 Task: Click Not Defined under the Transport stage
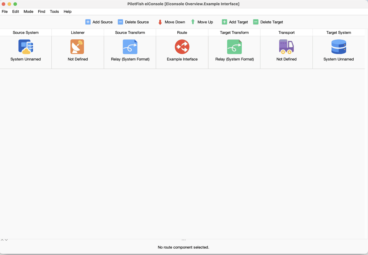tap(286, 59)
